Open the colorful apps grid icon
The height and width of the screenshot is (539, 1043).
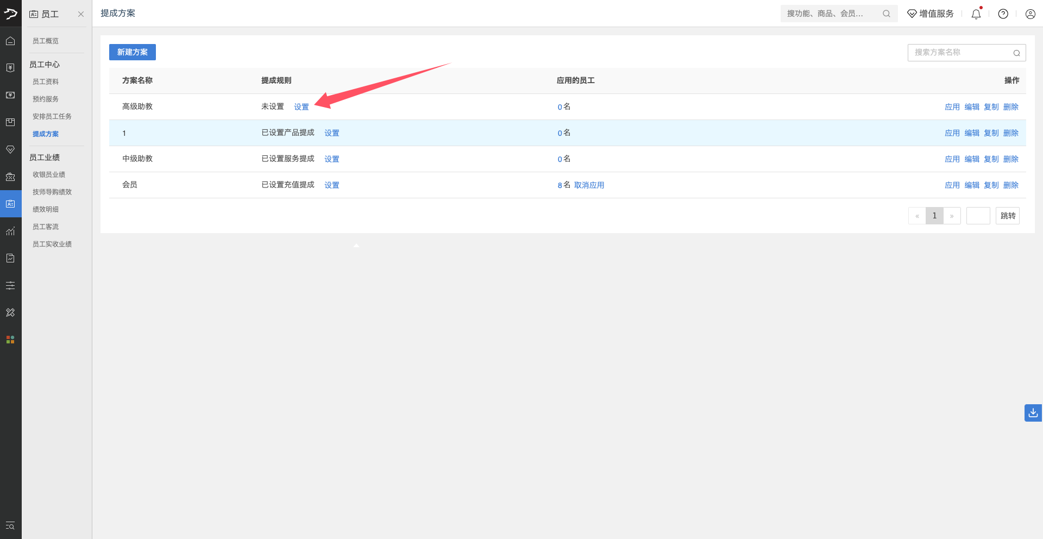tap(10, 340)
